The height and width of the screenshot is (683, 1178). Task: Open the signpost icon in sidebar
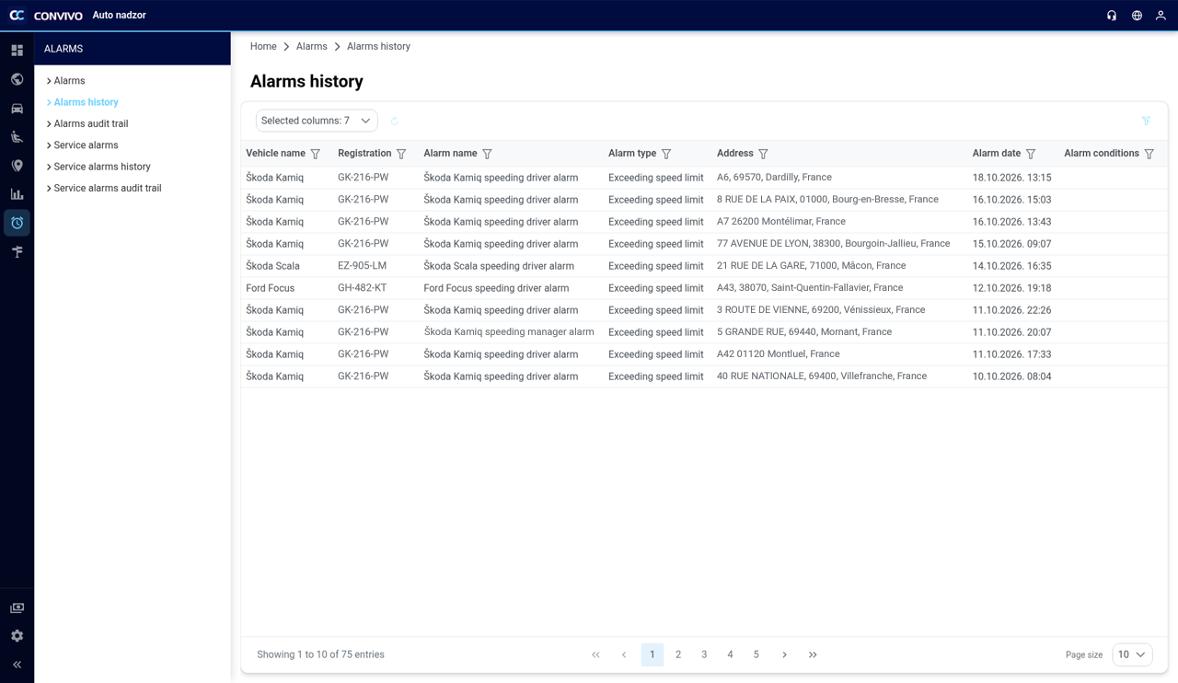pos(17,251)
